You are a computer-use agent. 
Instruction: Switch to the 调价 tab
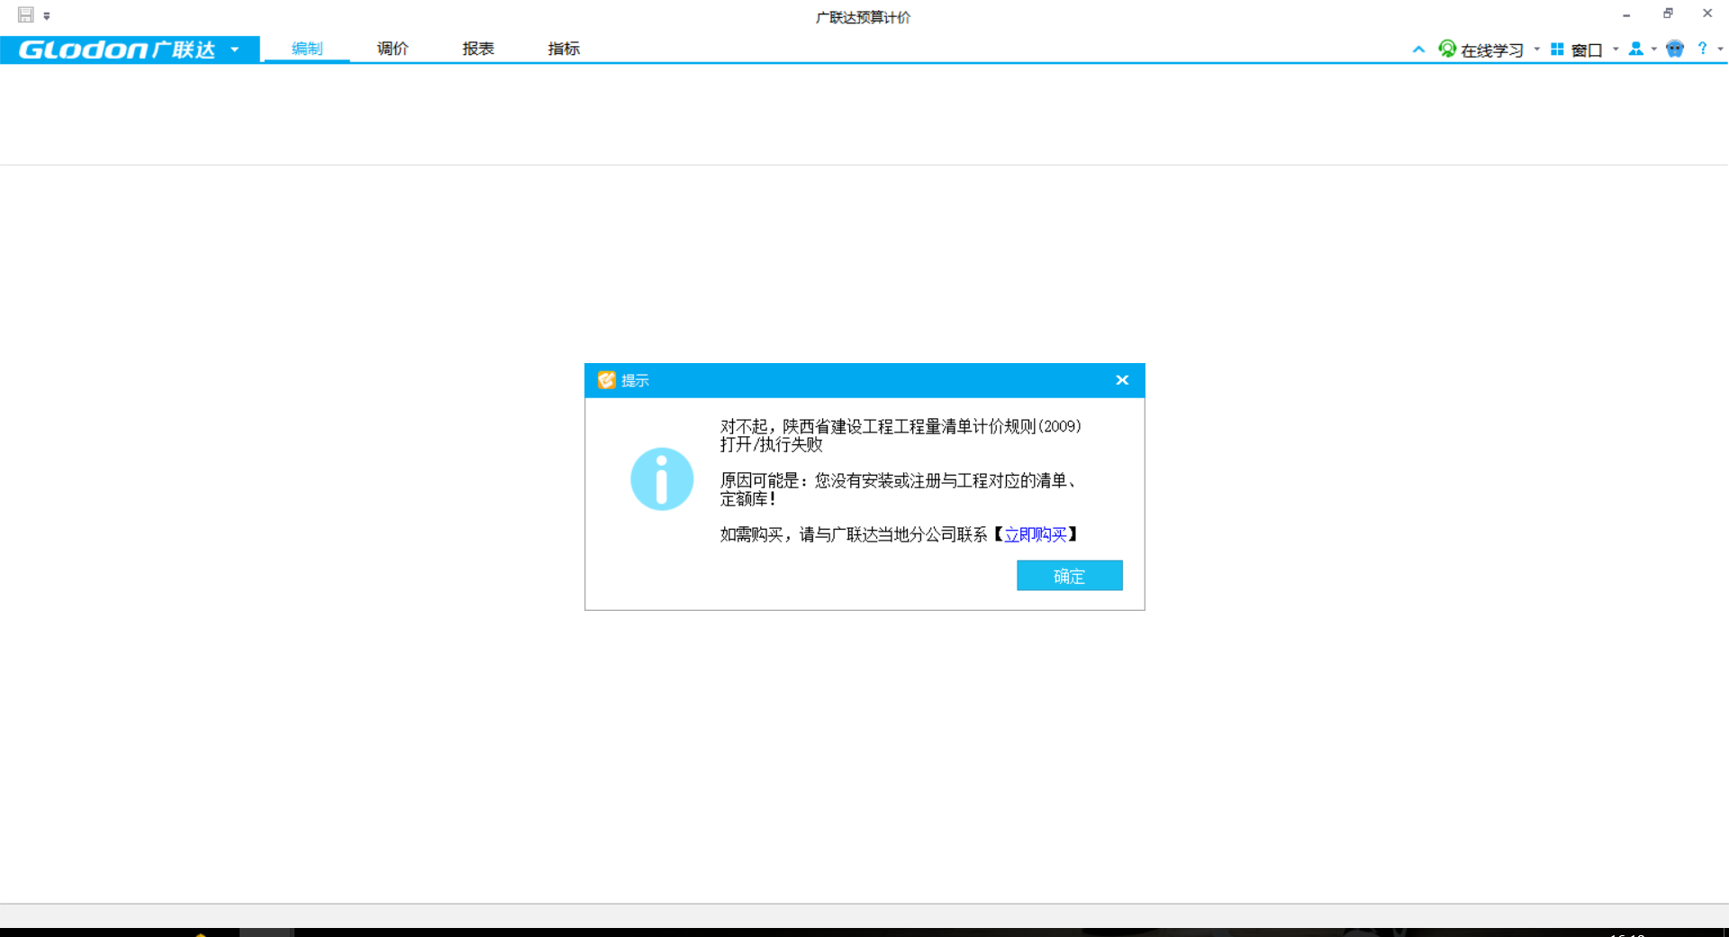coord(393,49)
